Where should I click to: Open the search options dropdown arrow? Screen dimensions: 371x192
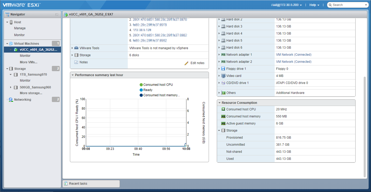tap(366, 5)
